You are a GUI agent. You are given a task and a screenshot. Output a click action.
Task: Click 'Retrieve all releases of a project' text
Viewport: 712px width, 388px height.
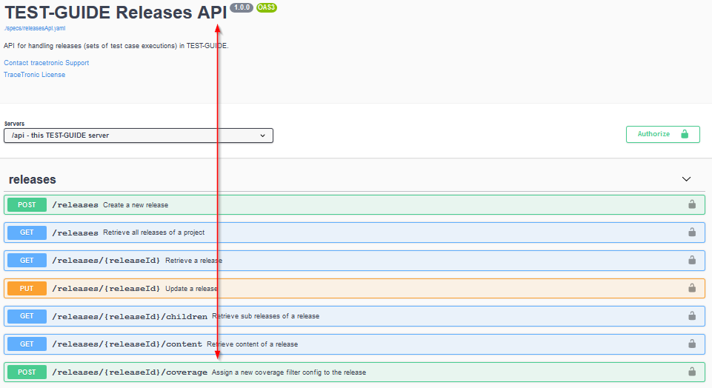click(153, 233)
